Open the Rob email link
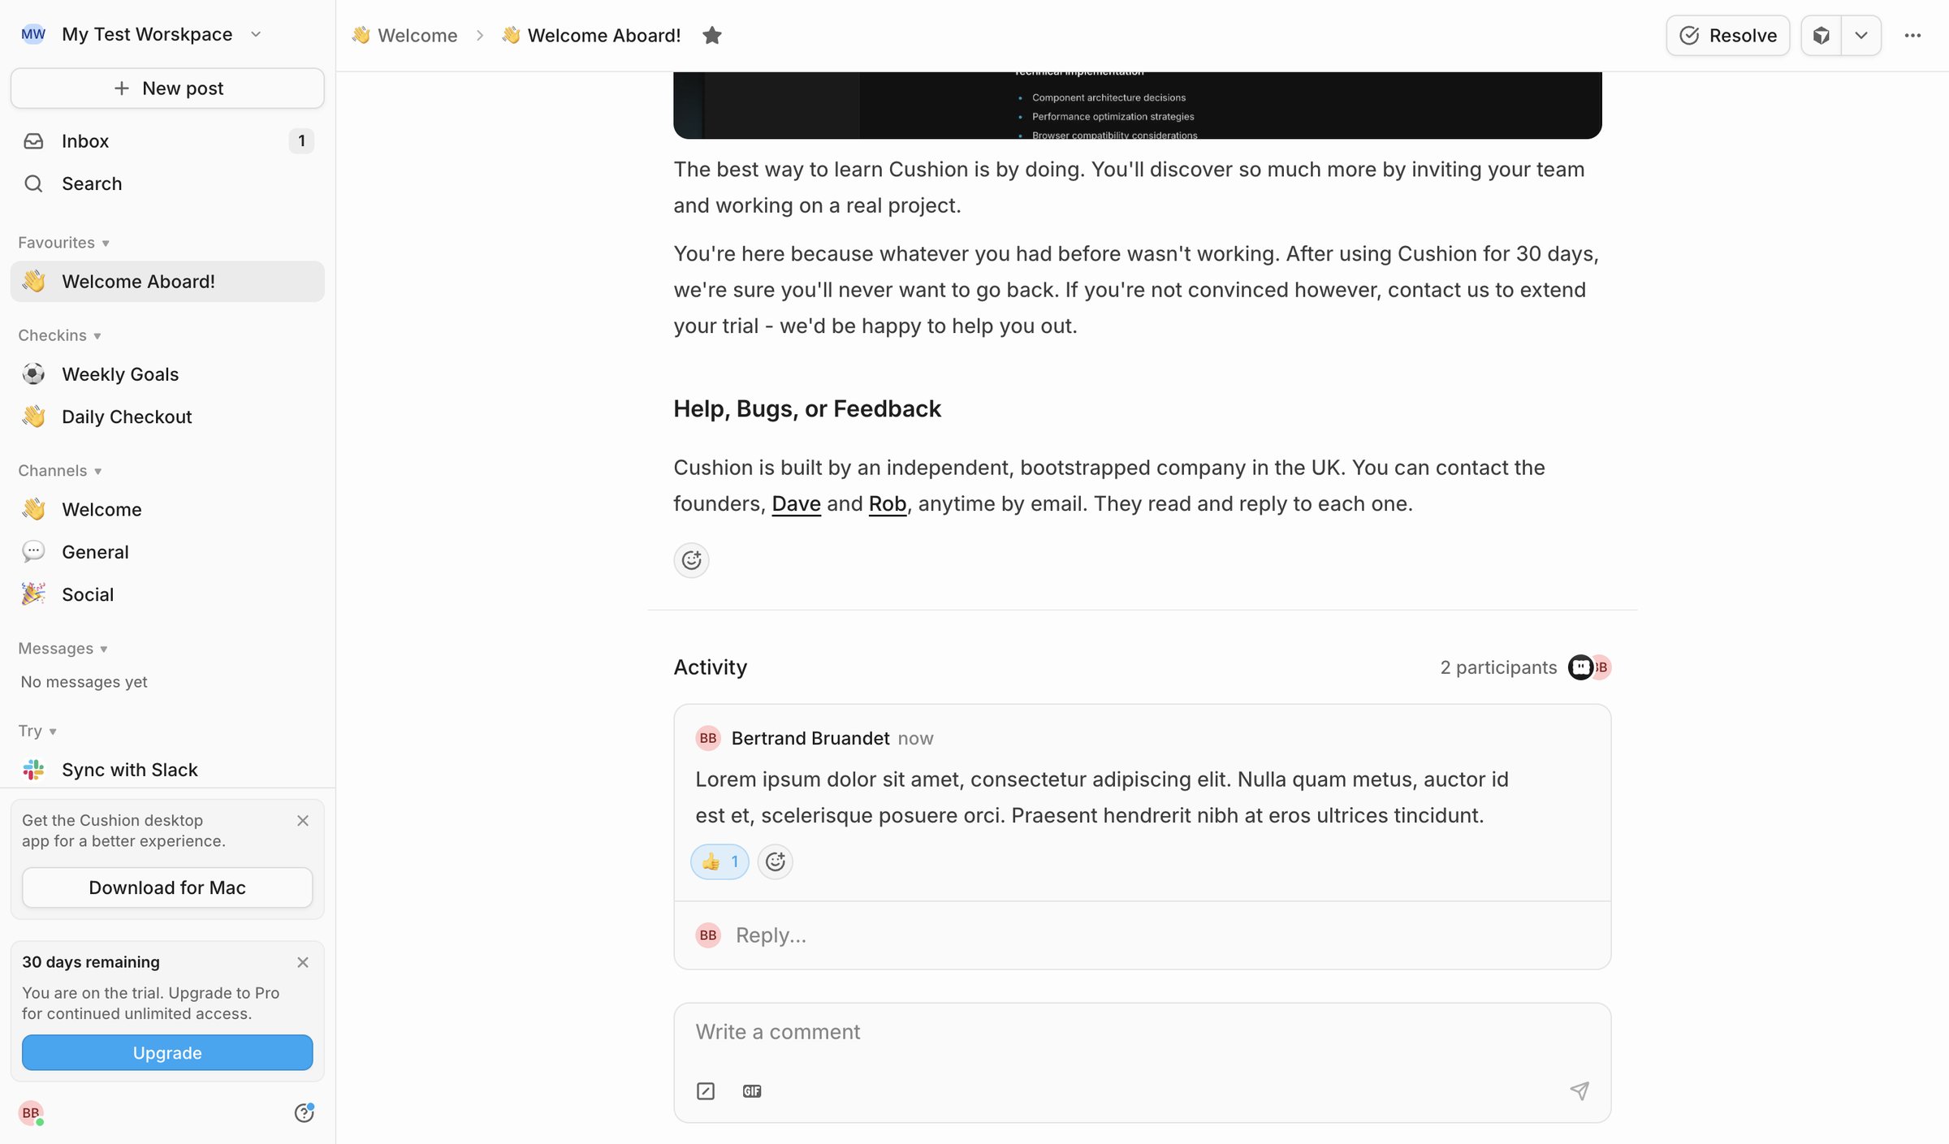The height and width of the screenshot is (1144, 1949). tap(888, 504)
